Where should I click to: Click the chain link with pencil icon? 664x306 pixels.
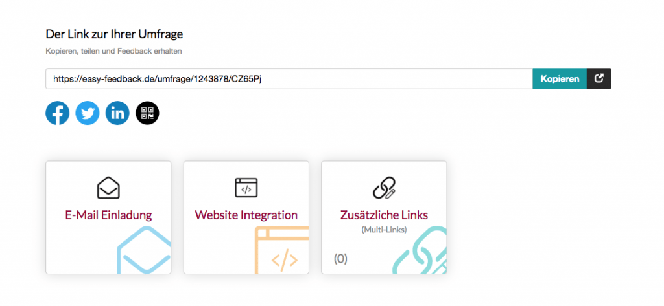[x=384, y=188]
